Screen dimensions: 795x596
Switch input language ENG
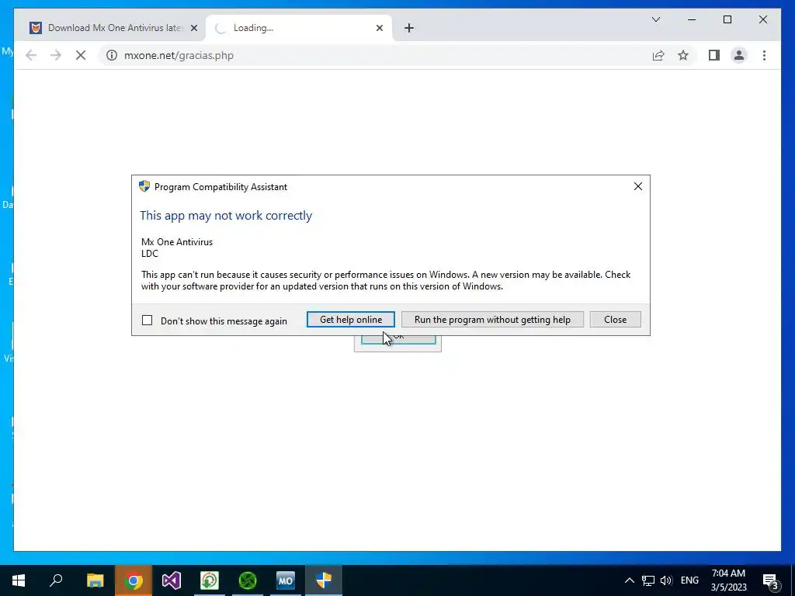point(689,580)
